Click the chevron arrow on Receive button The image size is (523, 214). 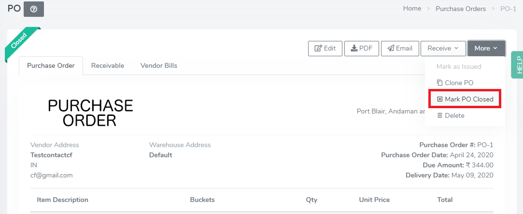click(x=456, y=49)
